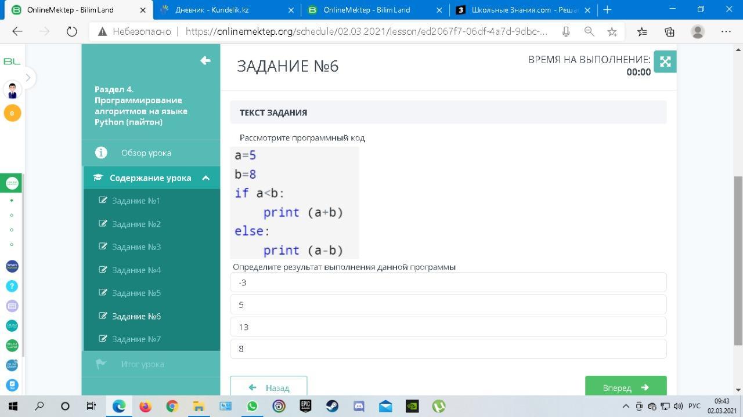The width and height of the screenshot is (743, 417).
Task: Click the orange notification counter badge
Action: [12, 113]
